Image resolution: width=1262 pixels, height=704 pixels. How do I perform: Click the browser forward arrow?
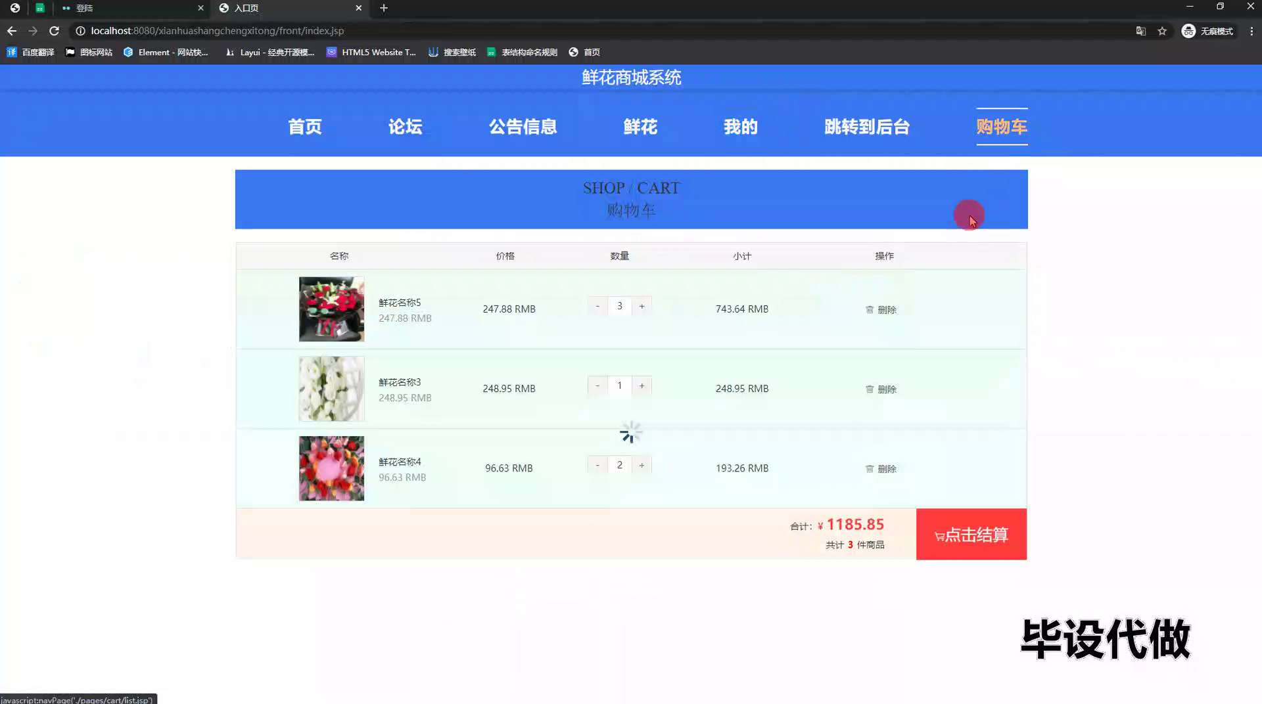tap(33, 31)
